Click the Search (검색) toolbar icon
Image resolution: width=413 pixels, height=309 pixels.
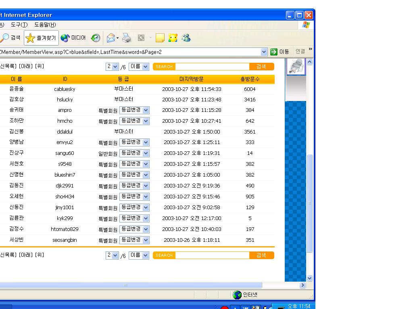coord(10,38)
